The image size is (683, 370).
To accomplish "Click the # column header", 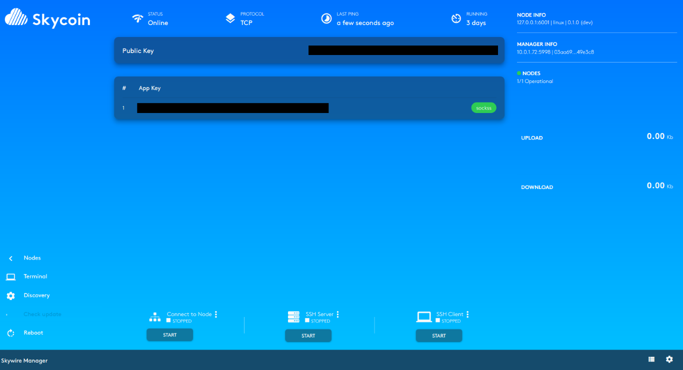I will click(x=124, y=88).
